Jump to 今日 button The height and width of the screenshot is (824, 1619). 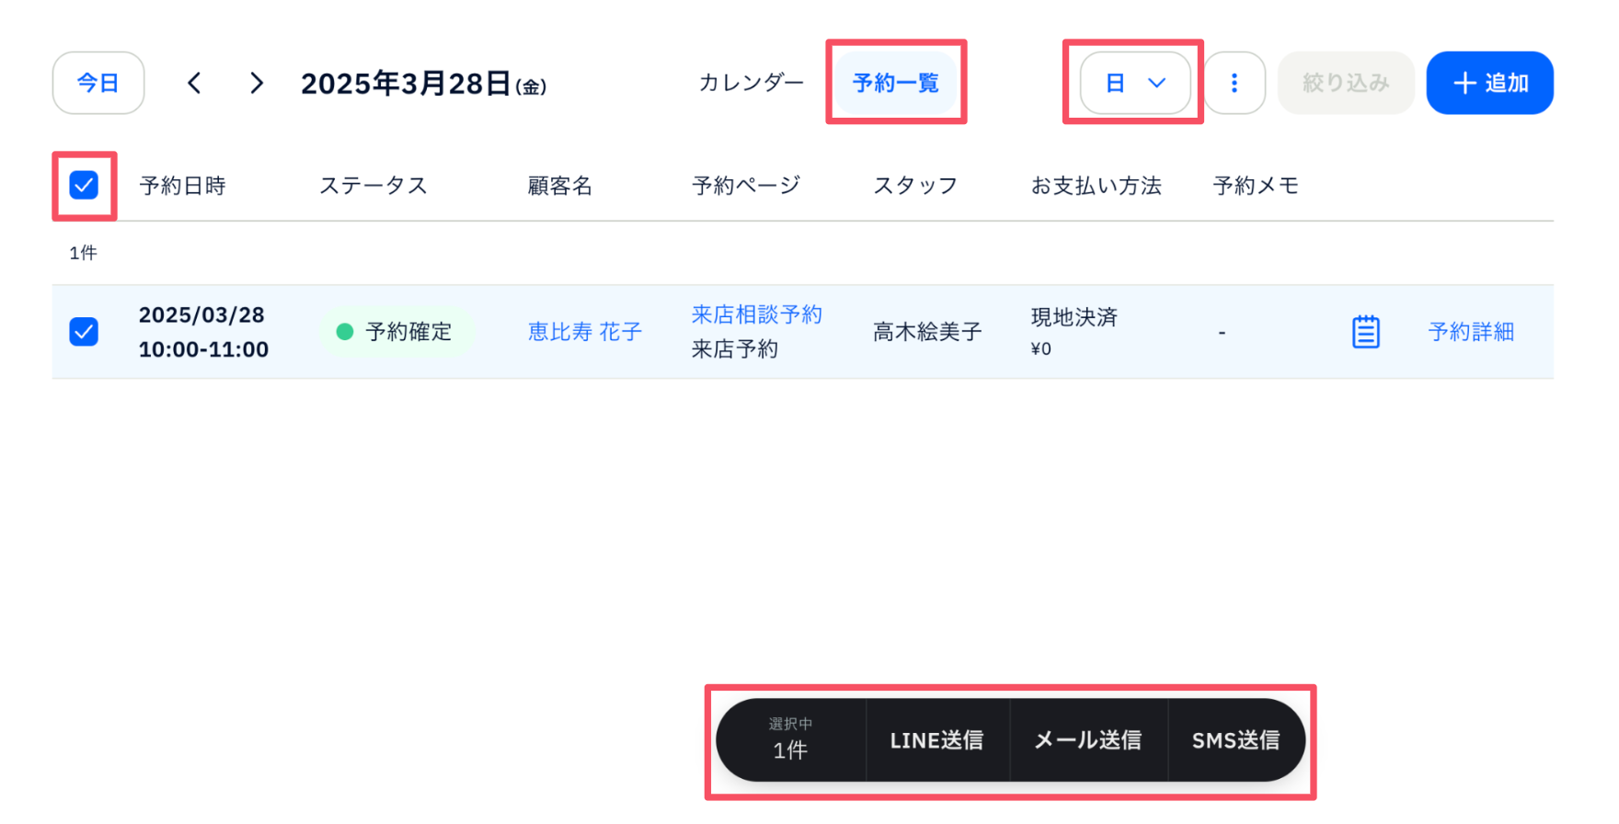click(x=98, y=84)
